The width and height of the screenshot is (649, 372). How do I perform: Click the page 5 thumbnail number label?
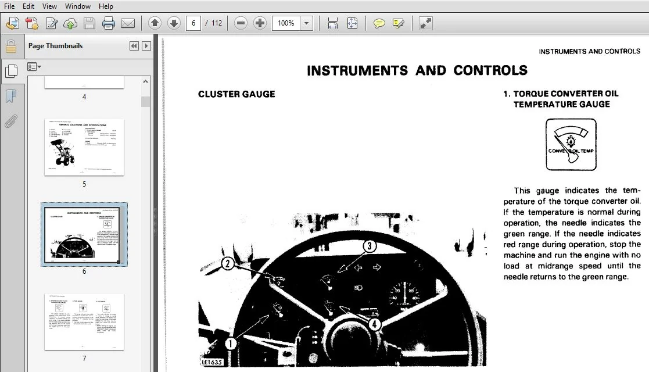point(84,184)
